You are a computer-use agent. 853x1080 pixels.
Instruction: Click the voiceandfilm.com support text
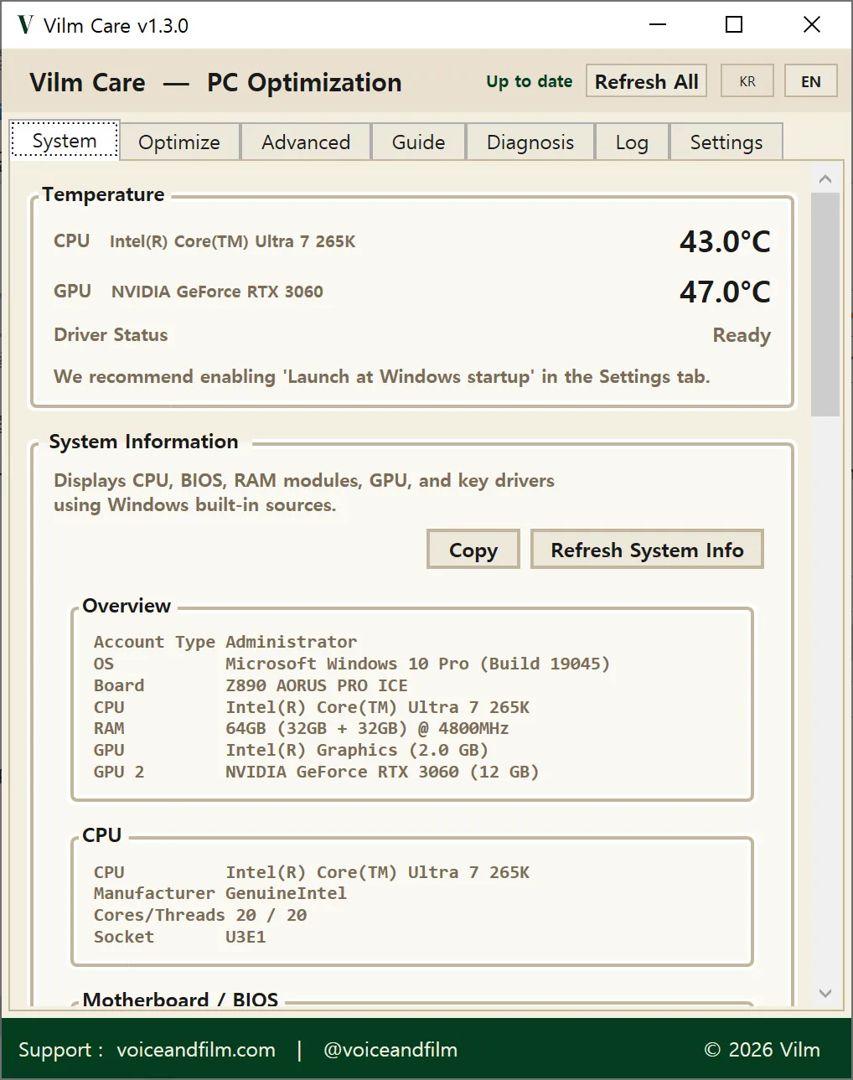tap(196, 1050)
